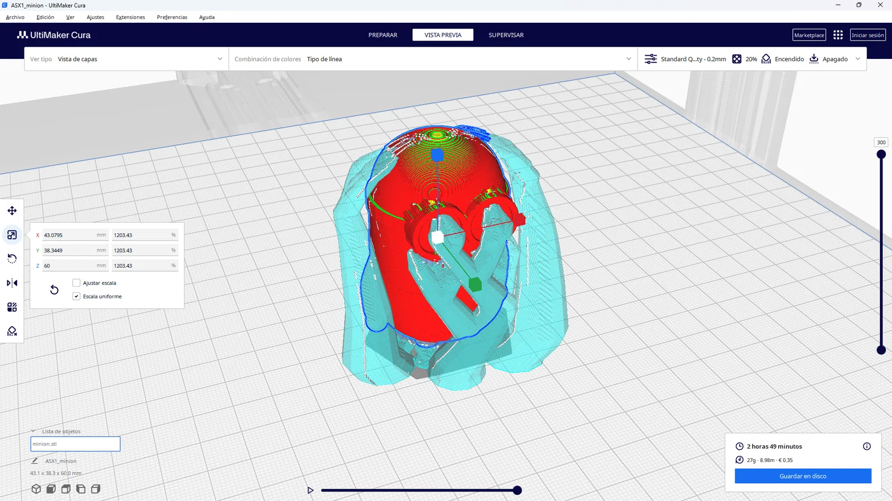892x501 pixels.
Task: Switch to the PREPARAR tab
Action: pos(382,35)
